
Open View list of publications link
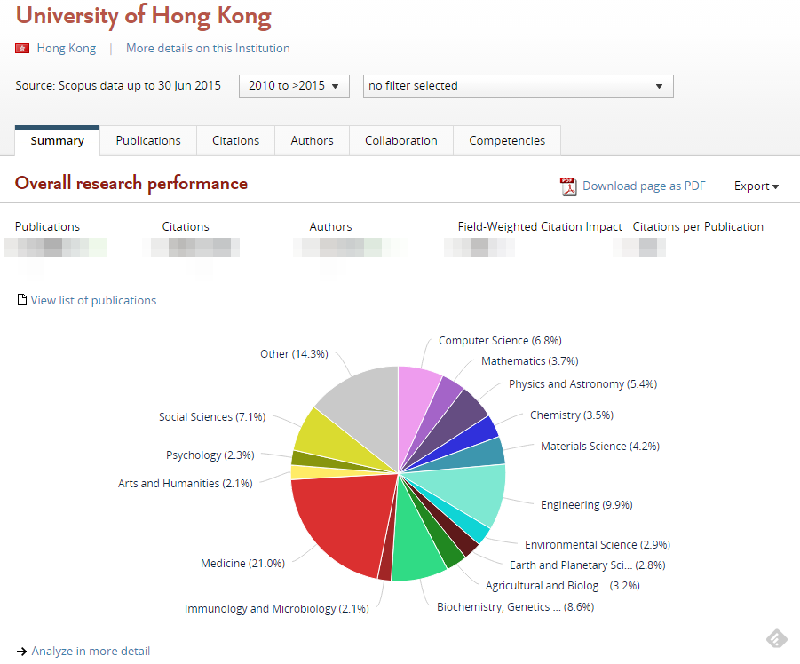coord(93,300)
